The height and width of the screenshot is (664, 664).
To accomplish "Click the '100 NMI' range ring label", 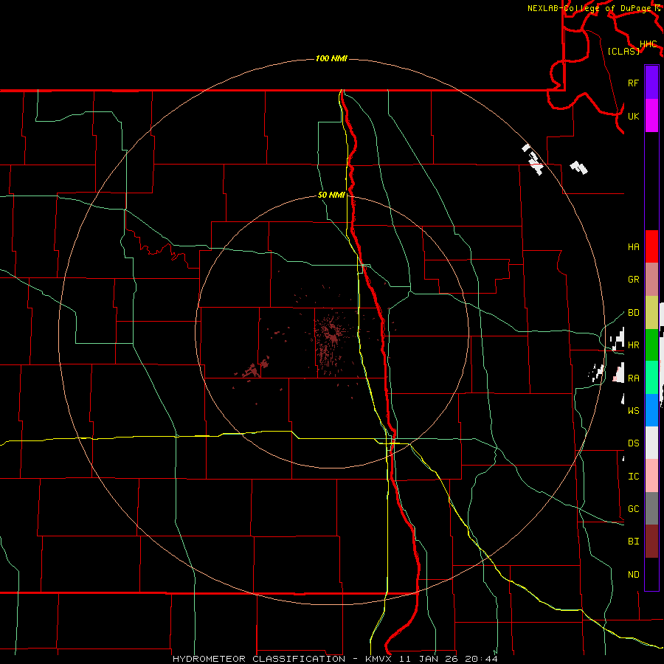I will [331, 58].
